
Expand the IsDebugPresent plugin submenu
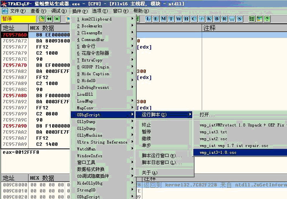pyautogui.click(x=103, y=87)
